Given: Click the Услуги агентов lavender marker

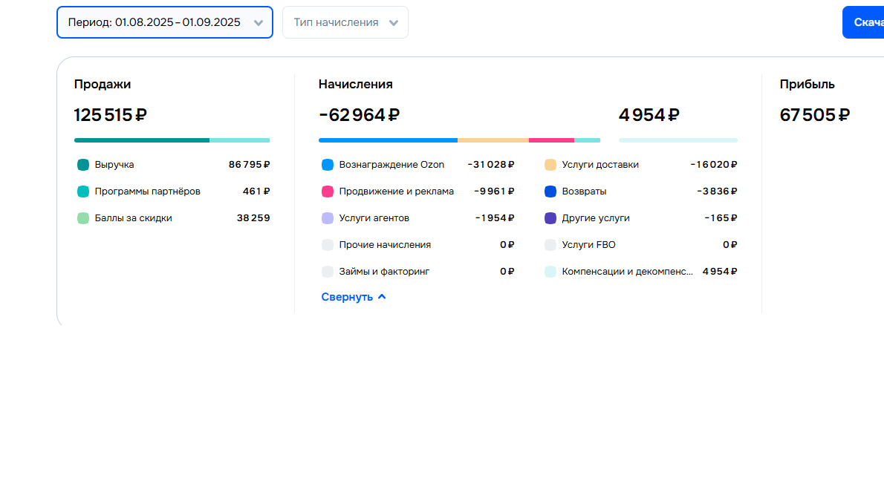Looking at the screenshot, I should click(x=328, y=218).
